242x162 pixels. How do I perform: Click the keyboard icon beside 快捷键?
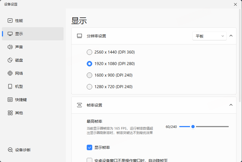tap(10, 99)
